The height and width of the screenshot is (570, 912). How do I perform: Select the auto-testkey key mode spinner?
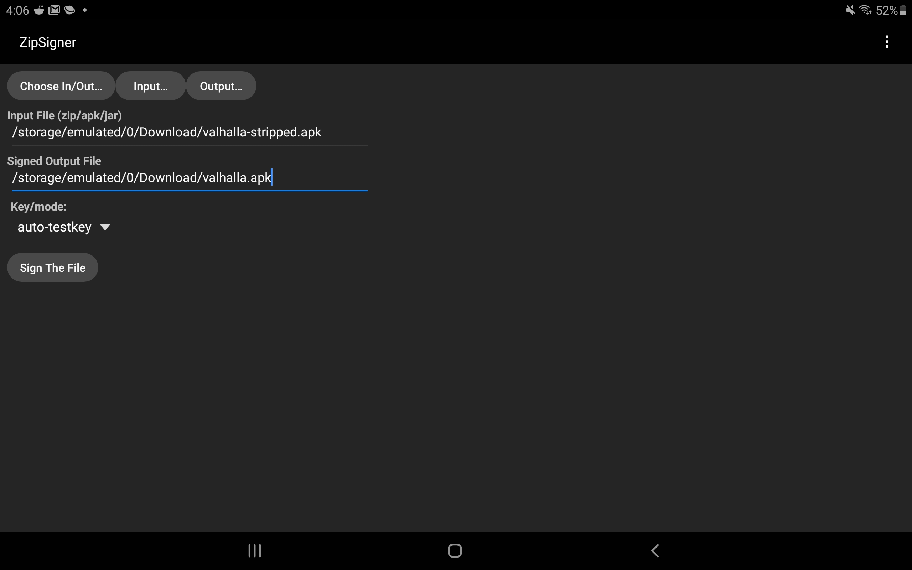(55, 227)
